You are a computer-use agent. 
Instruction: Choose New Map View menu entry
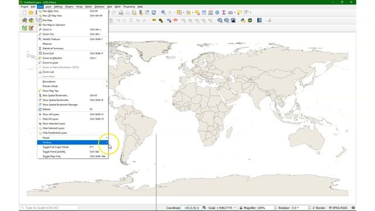[73, 11]
